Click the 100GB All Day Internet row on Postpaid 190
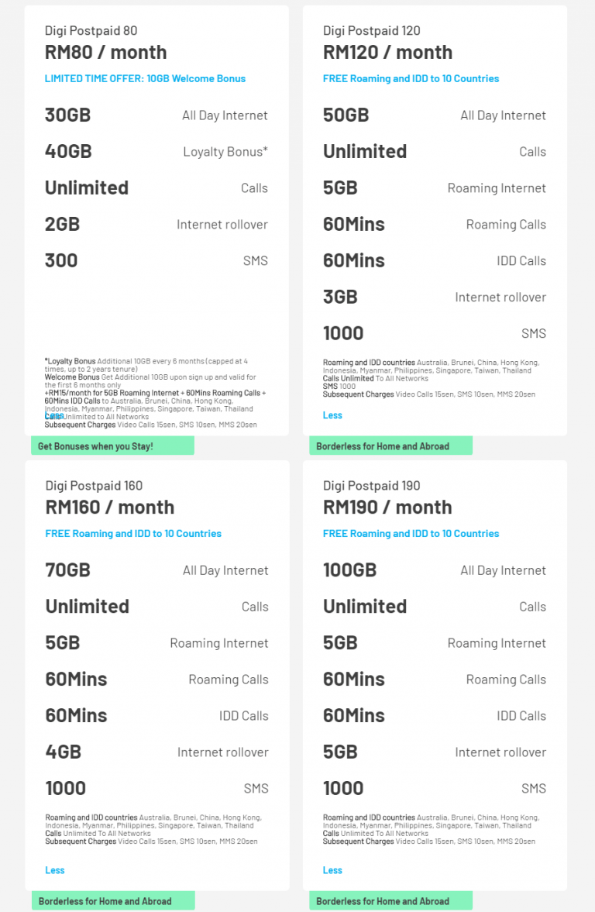This screenshot has width=595, height=912. 434,570
